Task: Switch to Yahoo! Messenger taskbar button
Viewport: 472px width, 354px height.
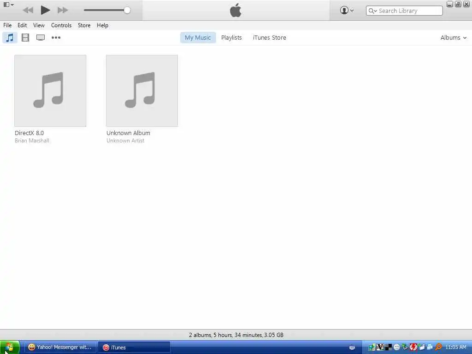Action: [60, 348]
